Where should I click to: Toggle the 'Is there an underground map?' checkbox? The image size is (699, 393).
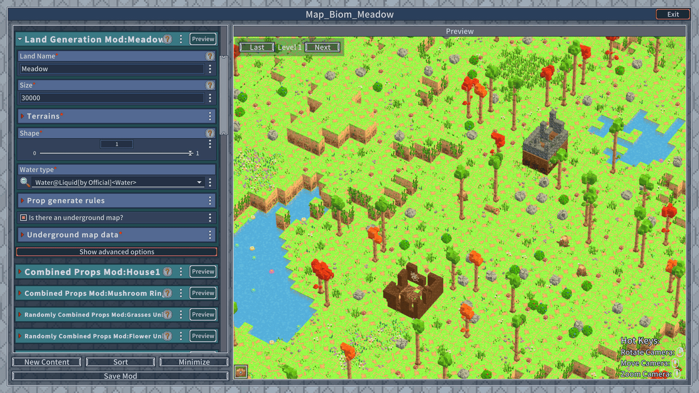23,218
